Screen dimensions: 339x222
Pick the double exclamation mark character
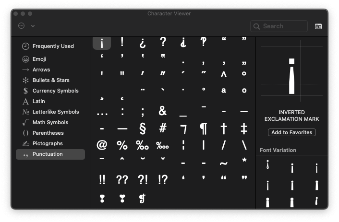[x=102, y=179]
